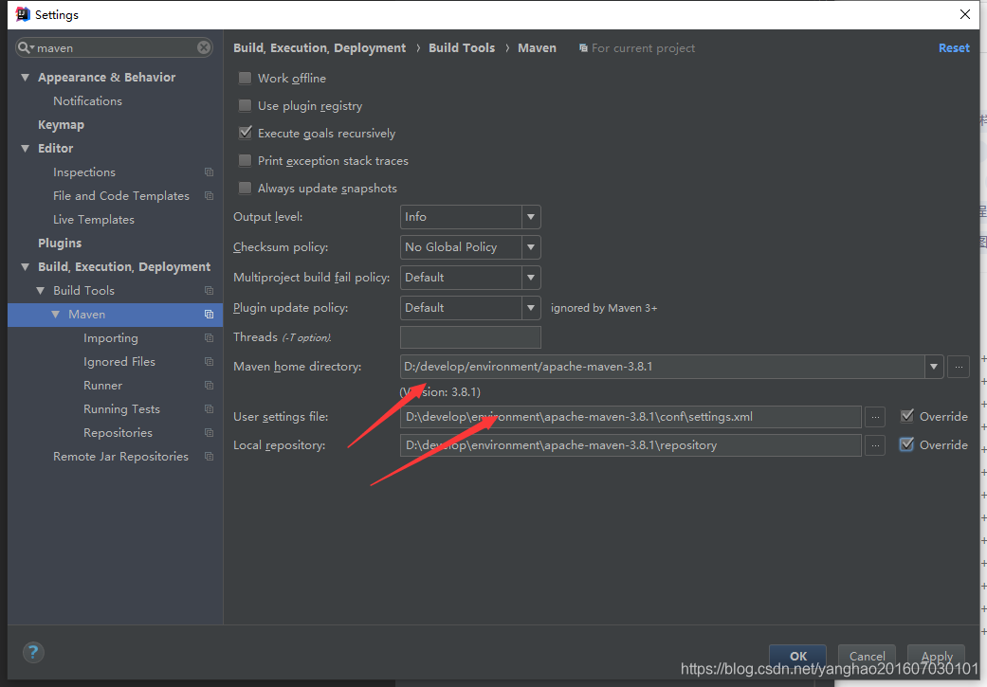Click project-level icon beside Repositories

(x=209, y=433)
